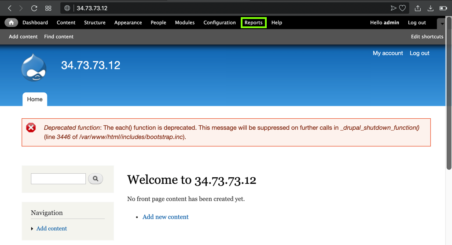Viewport: 452px width, 245px height.
Task: Click the globe site-info icon
Action: coord(67,8)
